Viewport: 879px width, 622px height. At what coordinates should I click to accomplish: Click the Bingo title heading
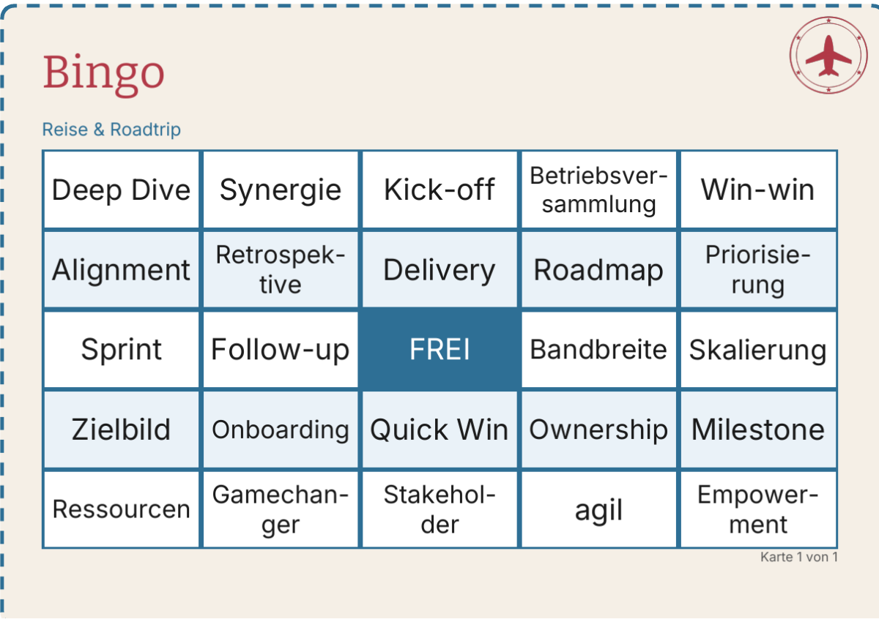pyautogui.click(x=103, y=73)
